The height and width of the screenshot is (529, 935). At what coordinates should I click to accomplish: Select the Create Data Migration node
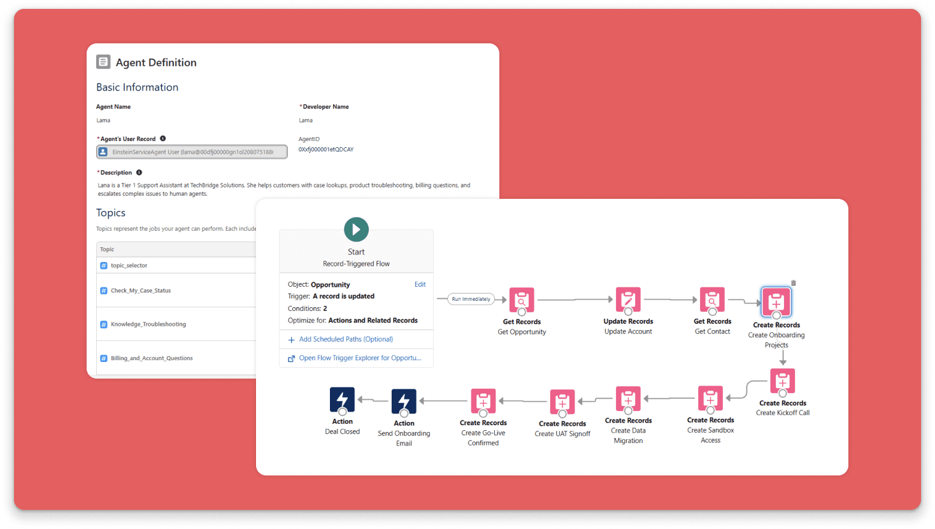(x=628, y=398)
